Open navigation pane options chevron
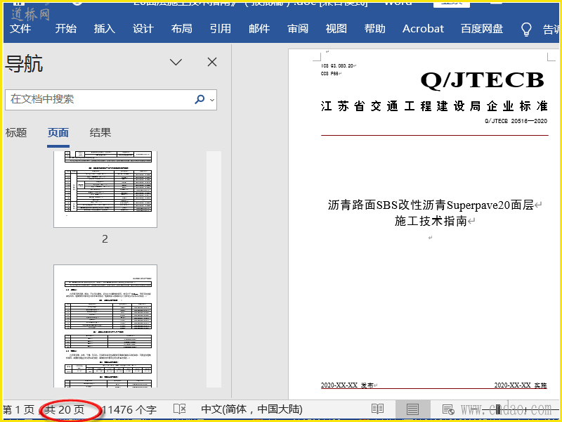Image resolution: width=562 pixels, height=422 pixels. tap(176, 63)
